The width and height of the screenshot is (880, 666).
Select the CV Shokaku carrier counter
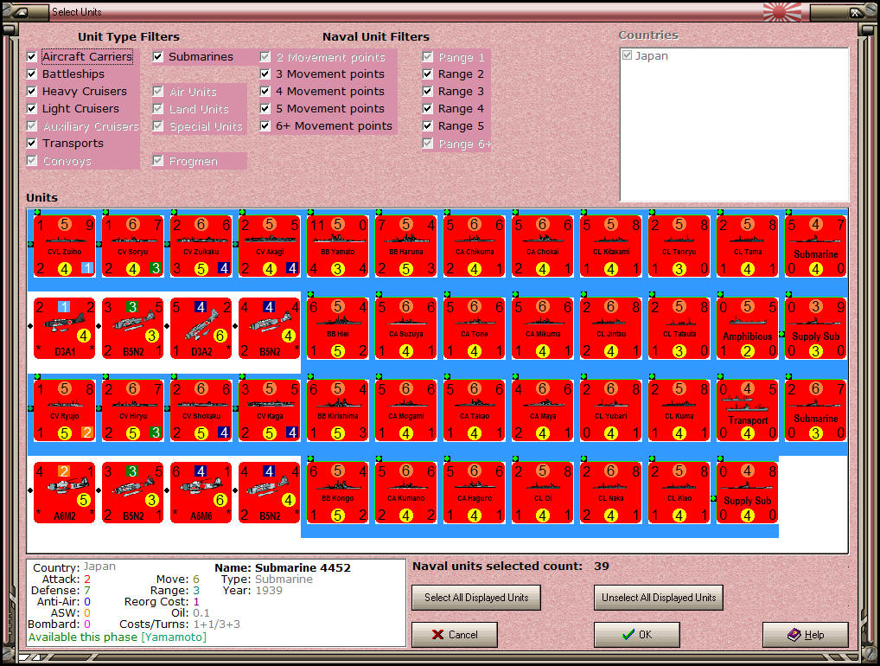[201, 411]
